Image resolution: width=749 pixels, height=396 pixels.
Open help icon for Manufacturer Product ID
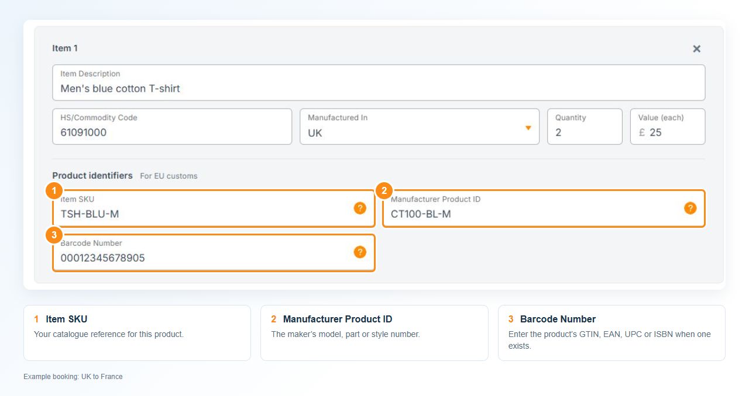(x=690, y=208)
